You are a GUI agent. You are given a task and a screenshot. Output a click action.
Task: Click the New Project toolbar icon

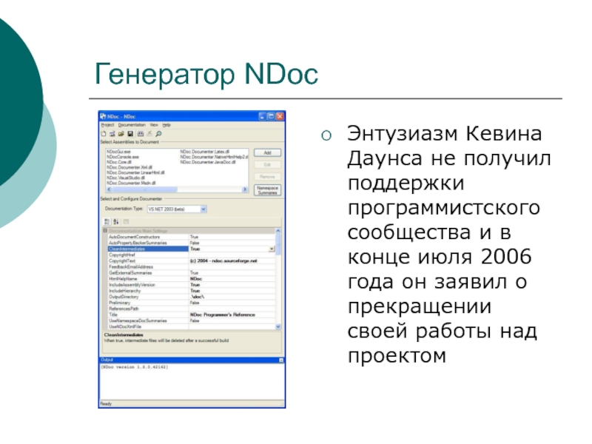click(104, 134)
